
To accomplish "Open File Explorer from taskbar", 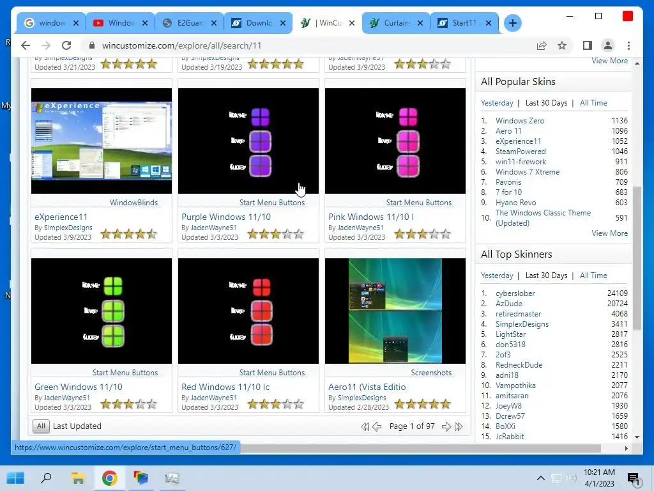I will pyautogui.click(x=77, y=478).
